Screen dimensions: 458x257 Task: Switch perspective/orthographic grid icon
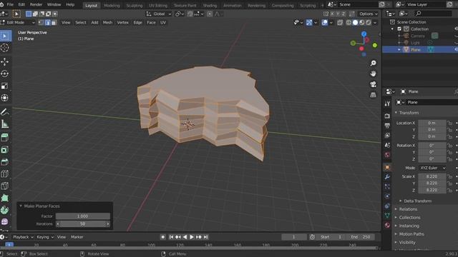click(373, 95)
